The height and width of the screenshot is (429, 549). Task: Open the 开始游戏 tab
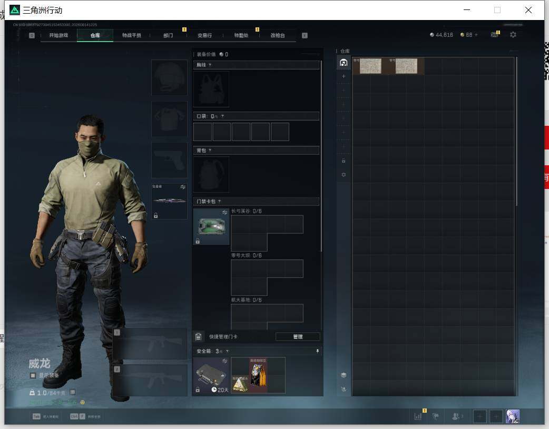pos(58,35)
